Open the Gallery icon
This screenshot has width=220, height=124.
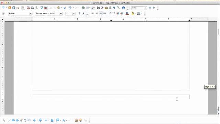tap(106, 8)
